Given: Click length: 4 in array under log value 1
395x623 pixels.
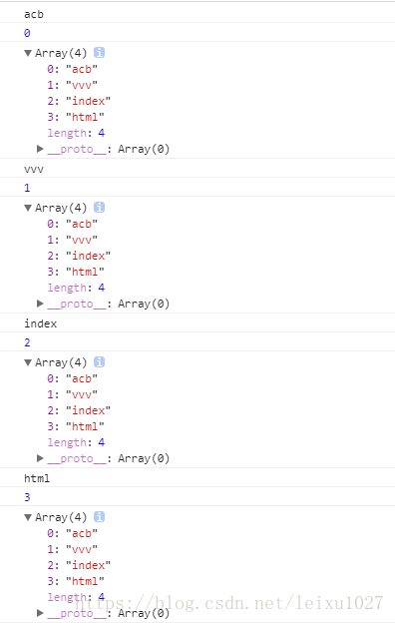Looking at the screenshot, I should [76, 288].
